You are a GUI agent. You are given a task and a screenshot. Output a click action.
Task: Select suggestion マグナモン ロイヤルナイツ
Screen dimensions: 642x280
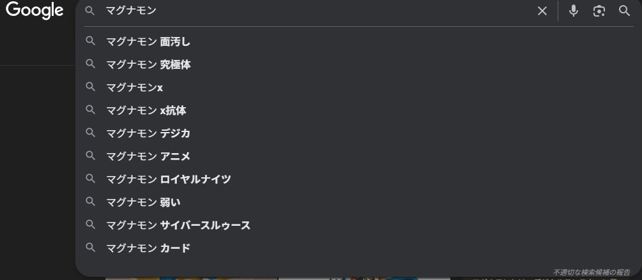coord(168,179)
